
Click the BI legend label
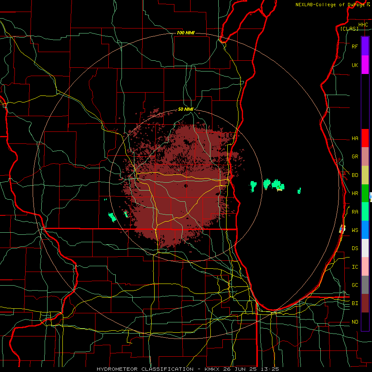(x=355, y=303)
